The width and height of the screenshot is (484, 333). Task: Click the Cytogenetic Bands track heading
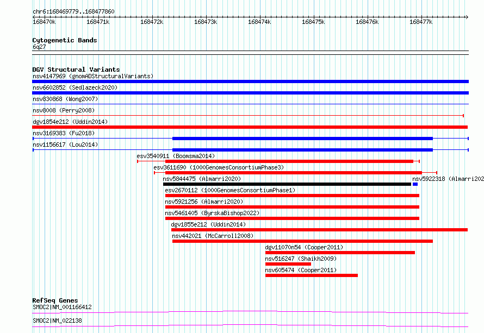coord(65,40)
